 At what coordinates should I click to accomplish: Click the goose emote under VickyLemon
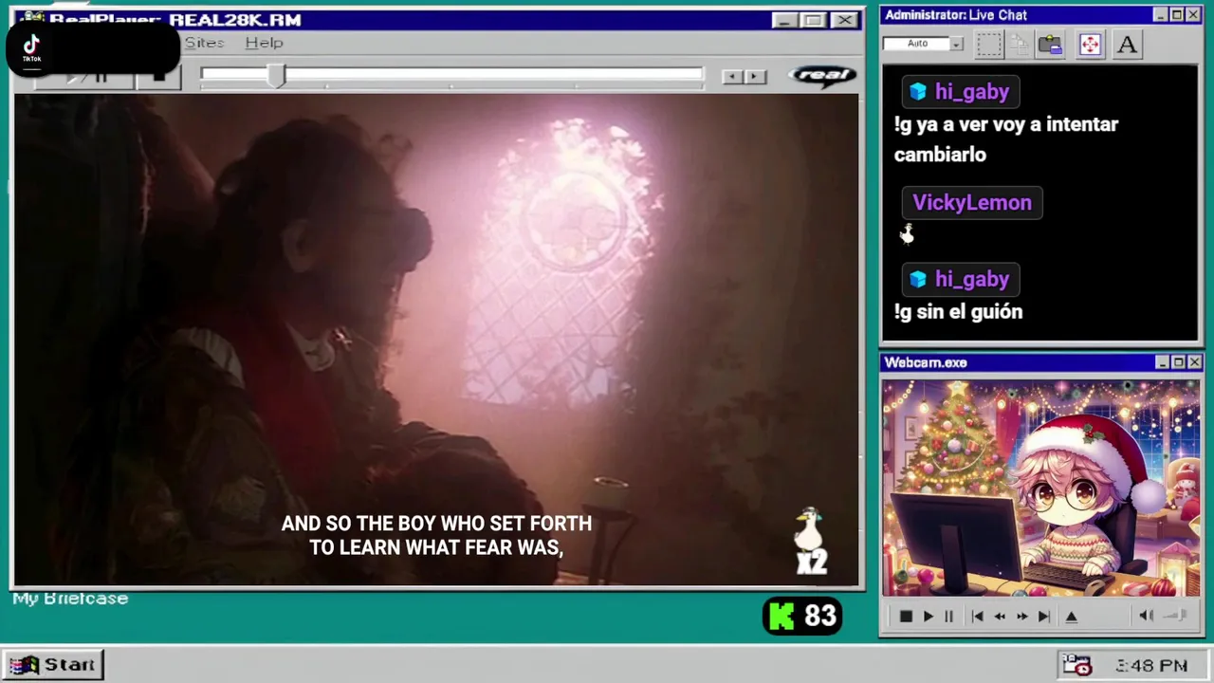pos(907,233)
